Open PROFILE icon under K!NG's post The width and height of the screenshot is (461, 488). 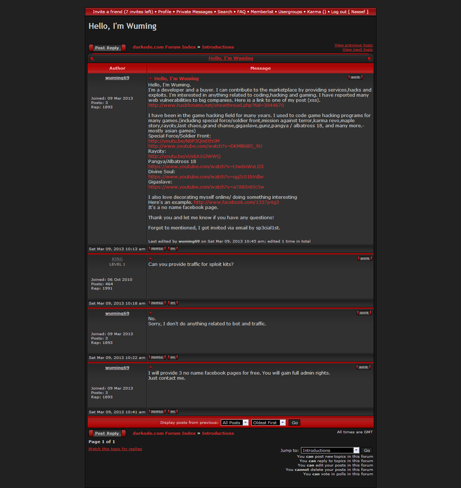pos(157,303)
